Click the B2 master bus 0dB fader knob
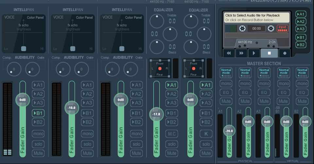The height and width of the screenshot is (164, 314). [x=305, y=122]
